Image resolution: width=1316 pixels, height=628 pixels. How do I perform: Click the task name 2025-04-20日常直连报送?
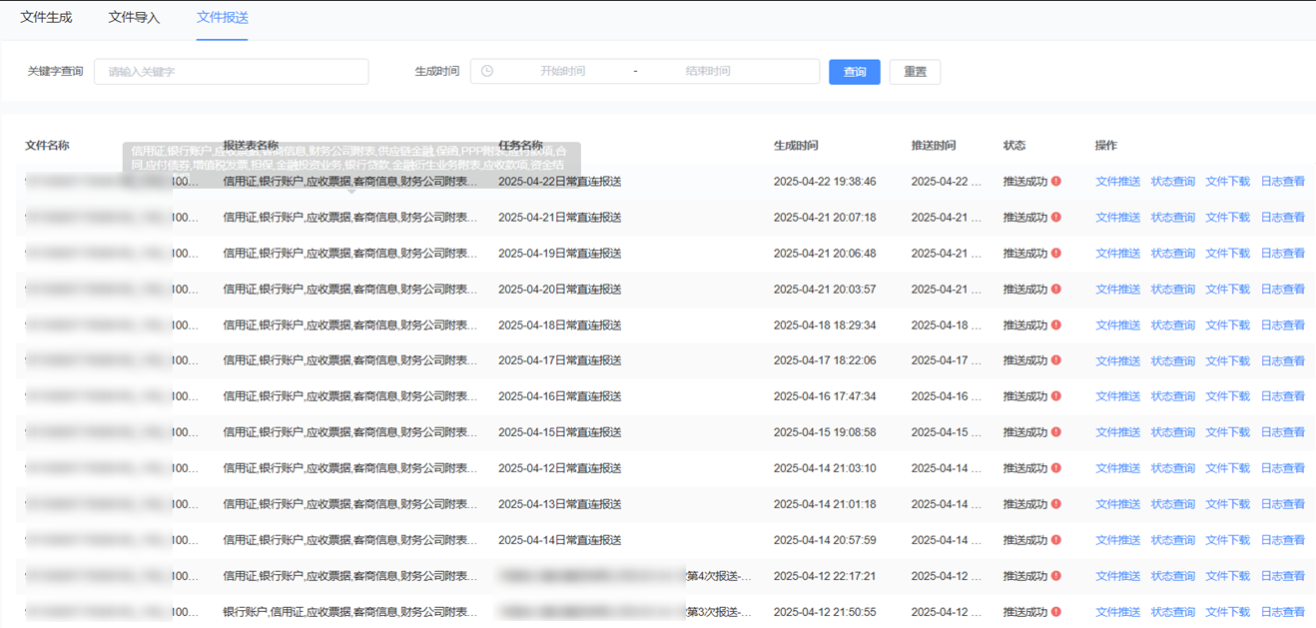tap(559, 290)
